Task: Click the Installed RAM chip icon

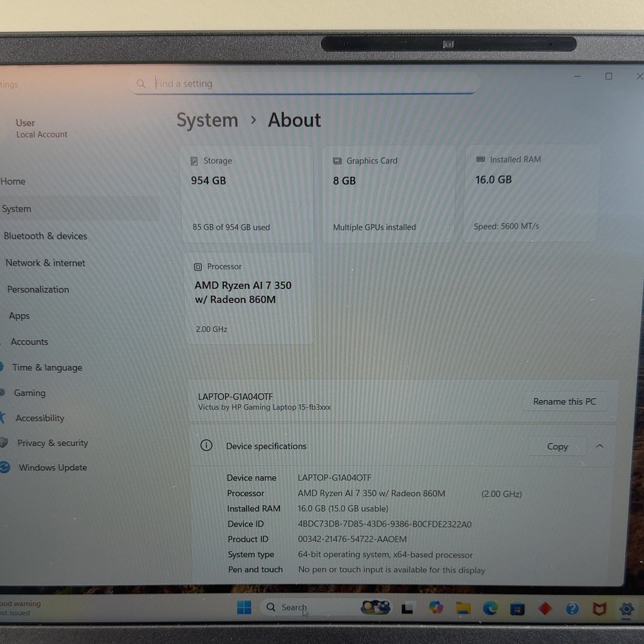Action: (480, 159)
